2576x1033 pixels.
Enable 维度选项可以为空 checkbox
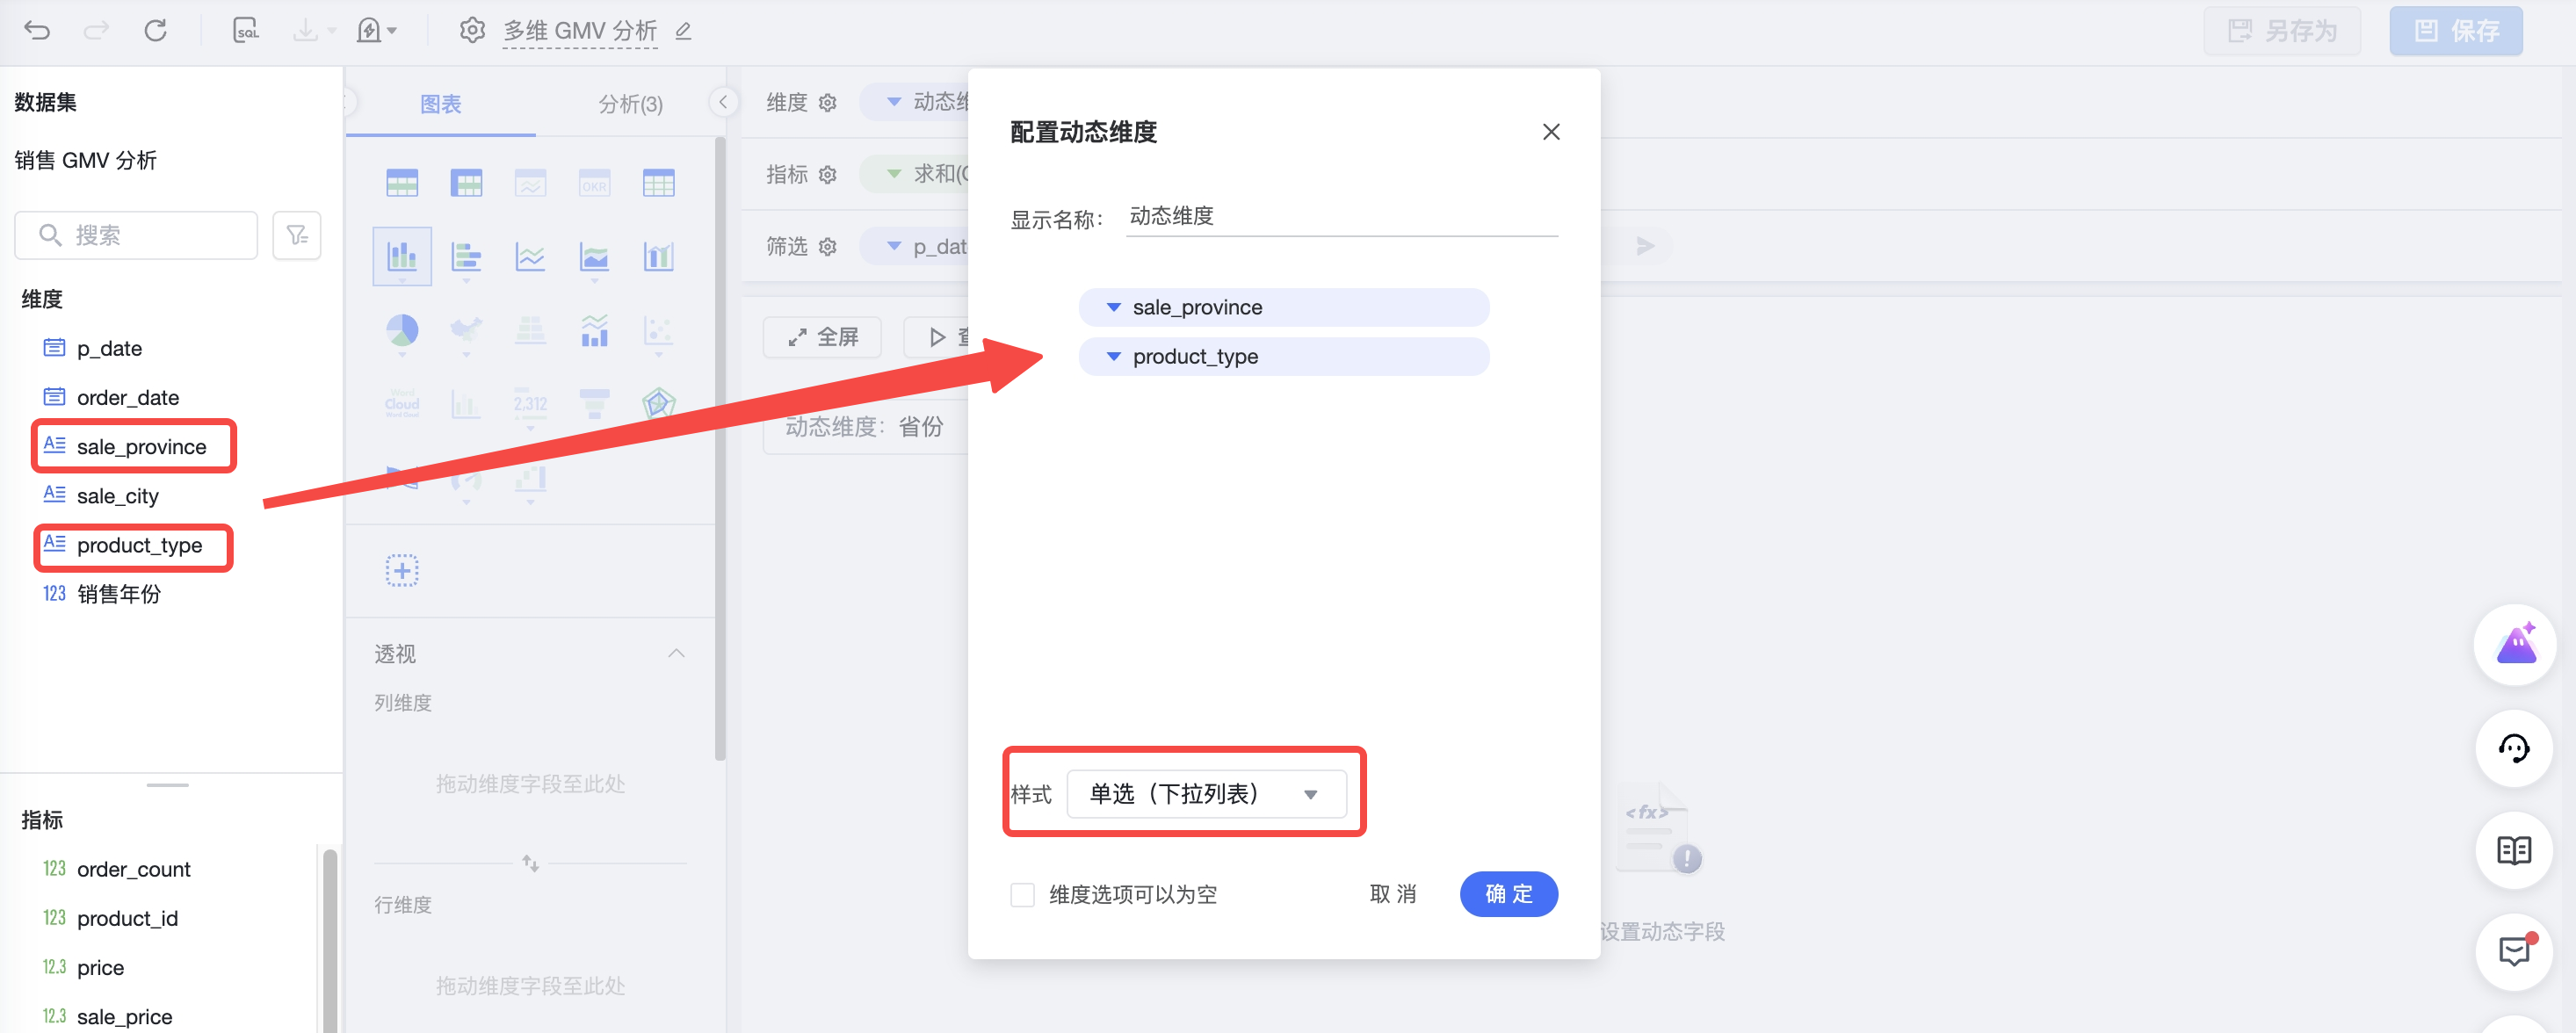pos(1022,894)
